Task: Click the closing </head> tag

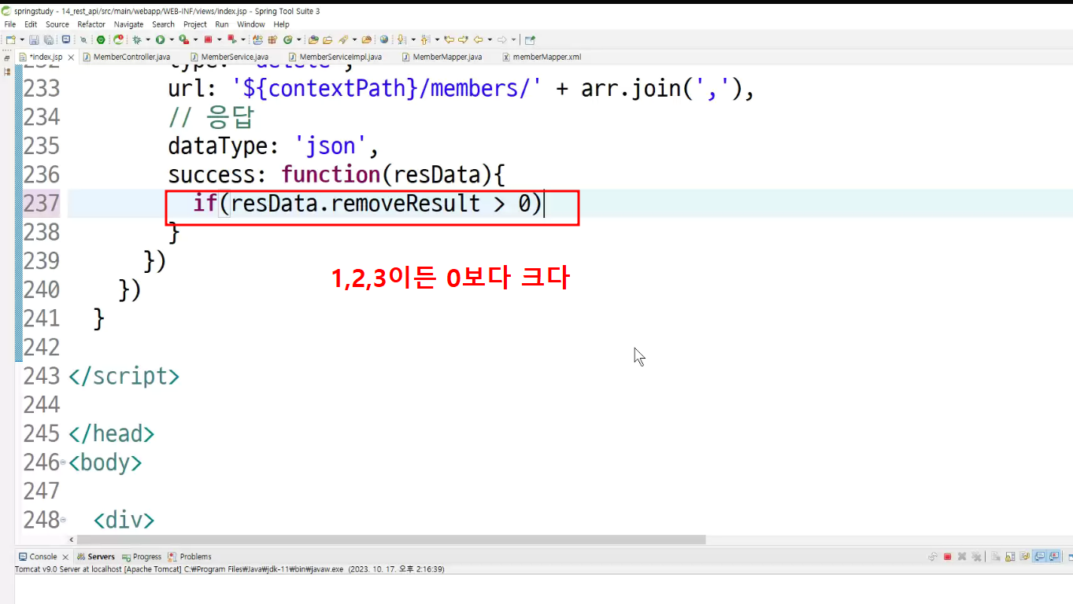Action: [x=112, y=433]
